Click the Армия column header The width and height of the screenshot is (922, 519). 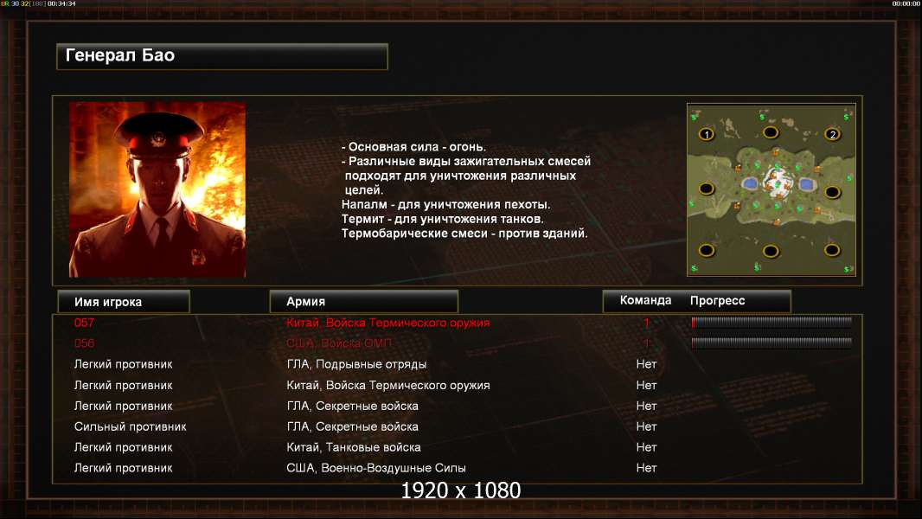[x=364, y=302]
